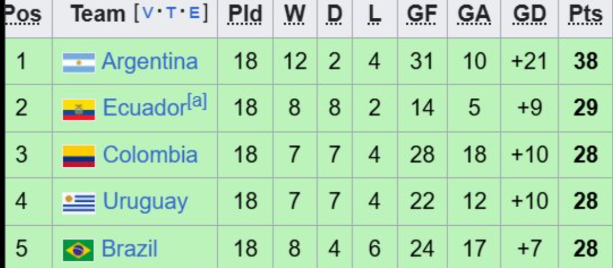The height and width of the screenshot is (268, 613).
Task: Open the Argentina team link
Action: [x=150, y=61]
